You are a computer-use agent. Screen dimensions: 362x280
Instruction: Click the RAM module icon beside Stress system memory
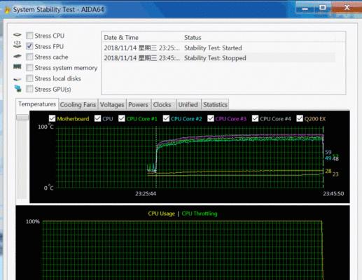[18, 67]
